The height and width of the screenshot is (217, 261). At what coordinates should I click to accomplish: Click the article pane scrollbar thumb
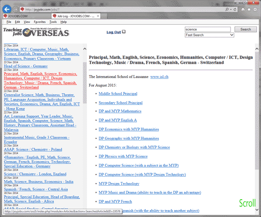[257, 110]
